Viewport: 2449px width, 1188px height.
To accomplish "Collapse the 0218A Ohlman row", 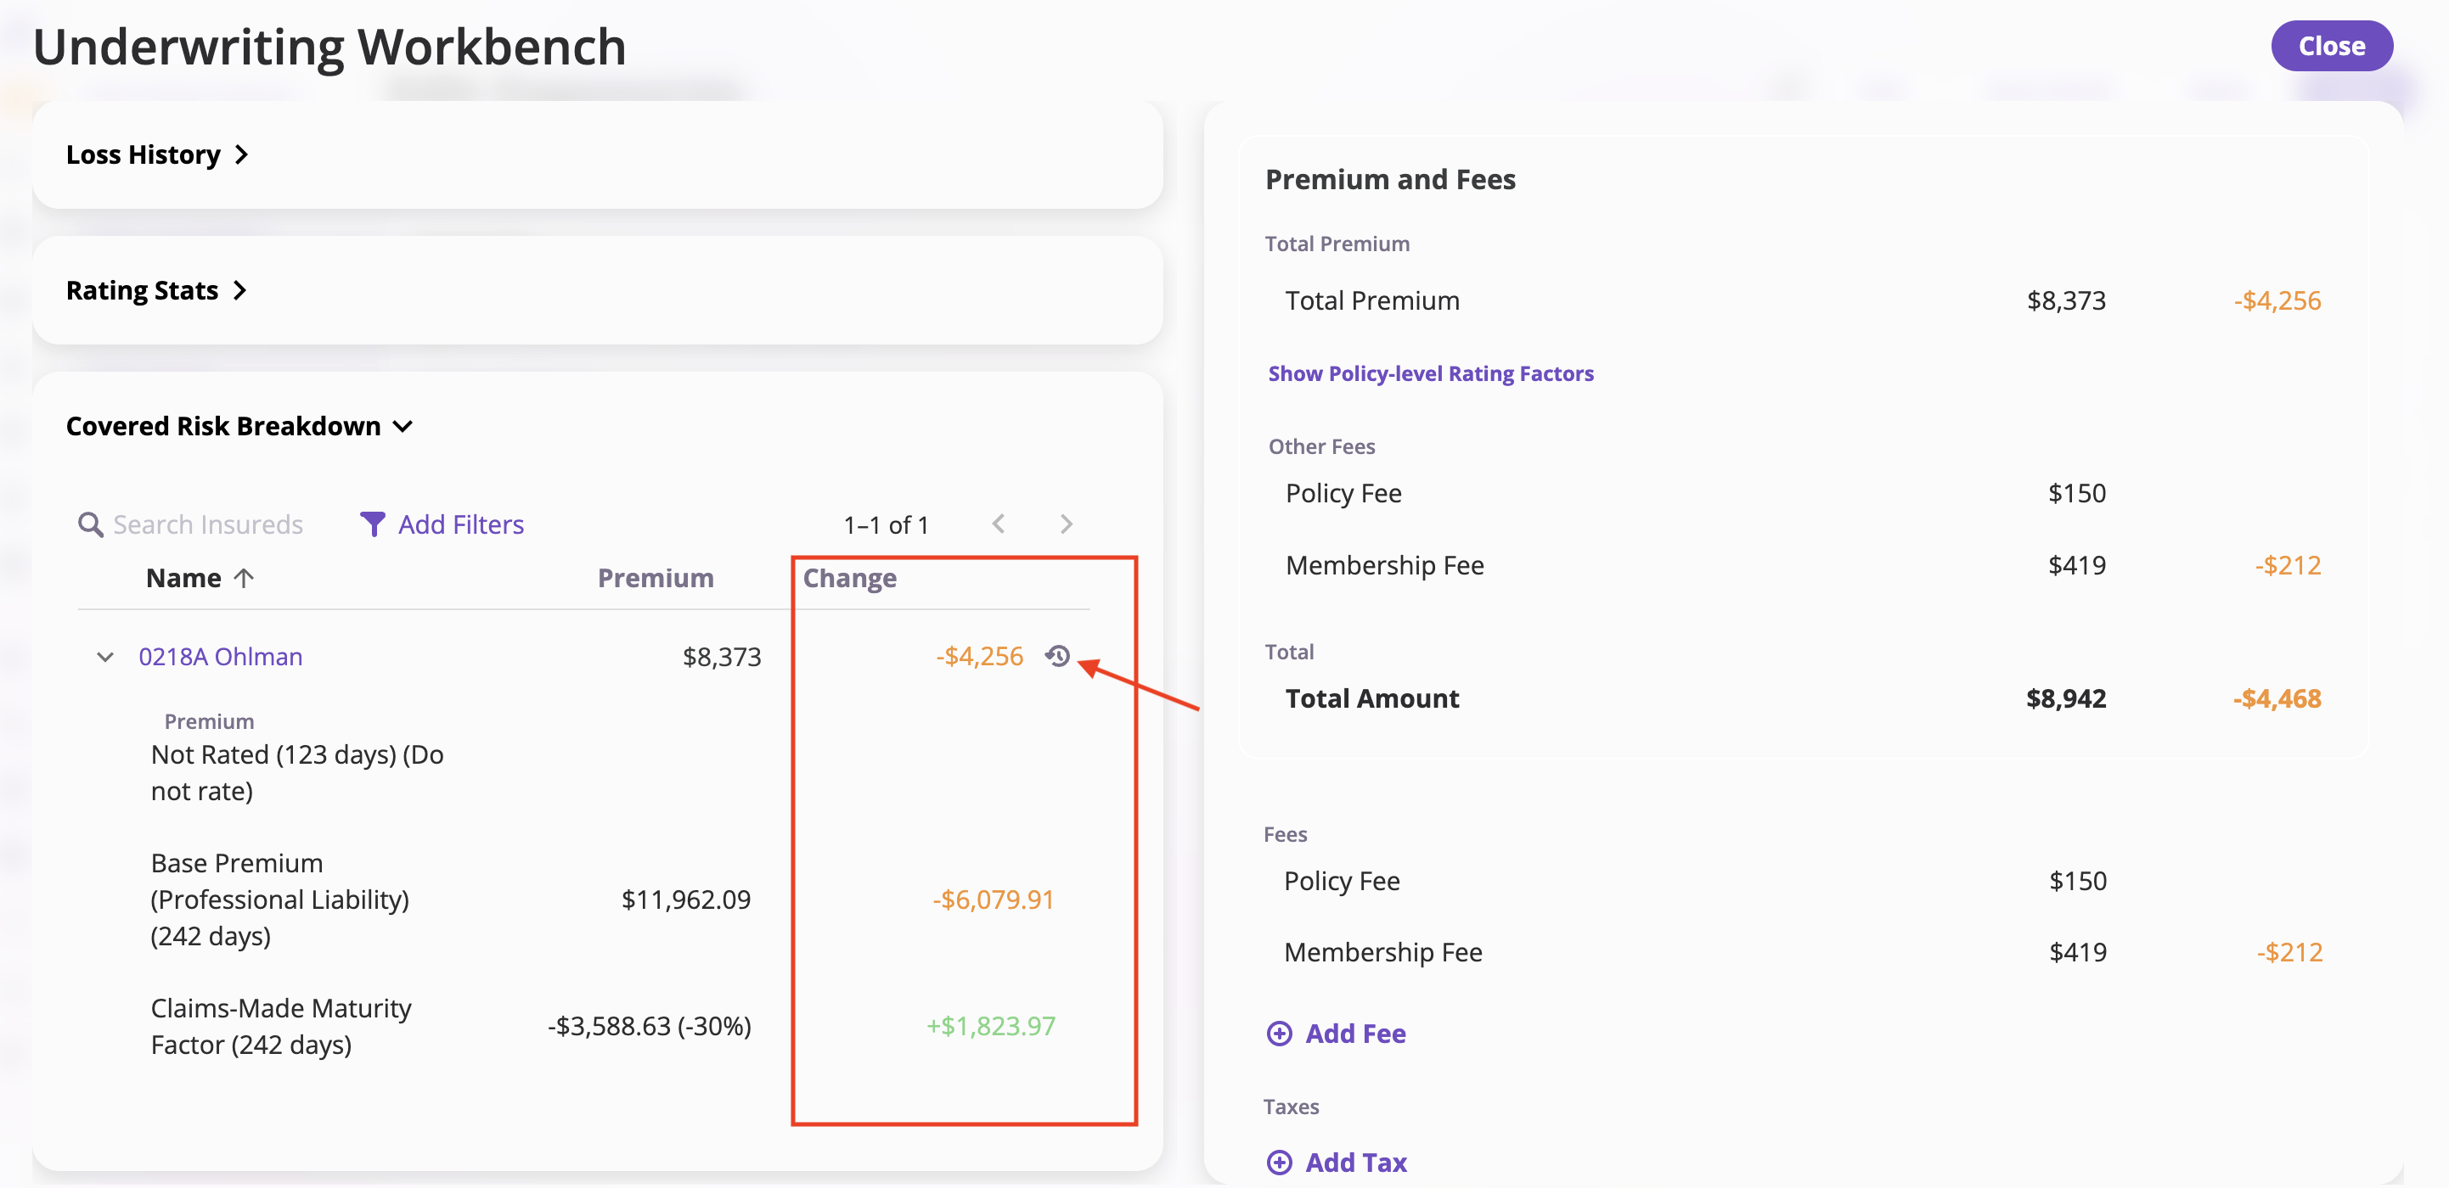I will (105, 657).
